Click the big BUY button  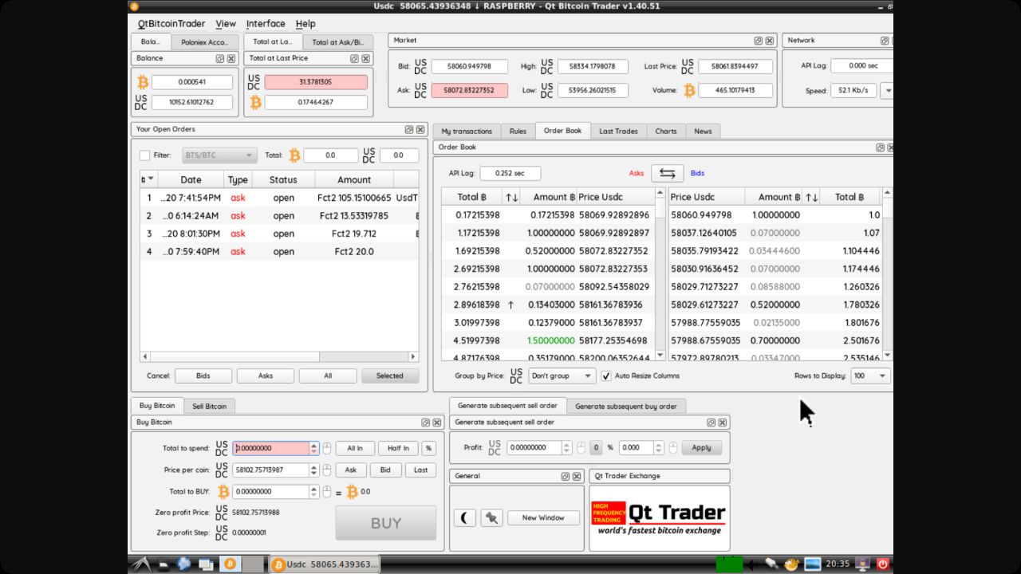click(x=386, y=523)
